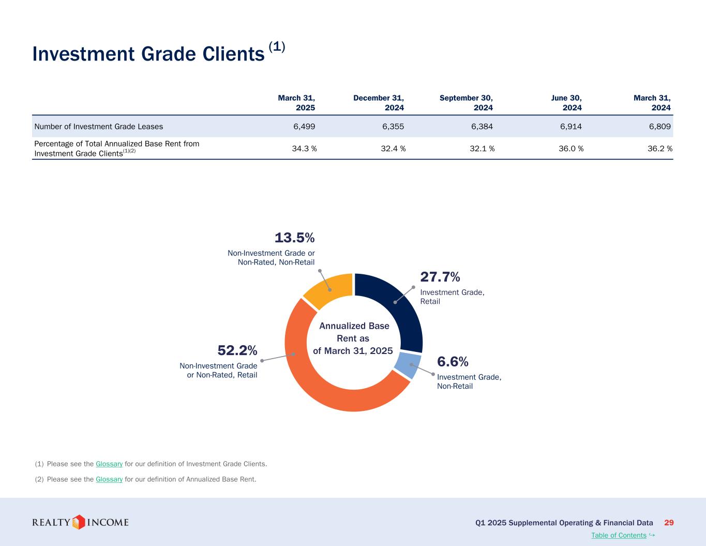706x546 pixels.
Task: Click the Realty Income building logo icon
Action: 78,522
